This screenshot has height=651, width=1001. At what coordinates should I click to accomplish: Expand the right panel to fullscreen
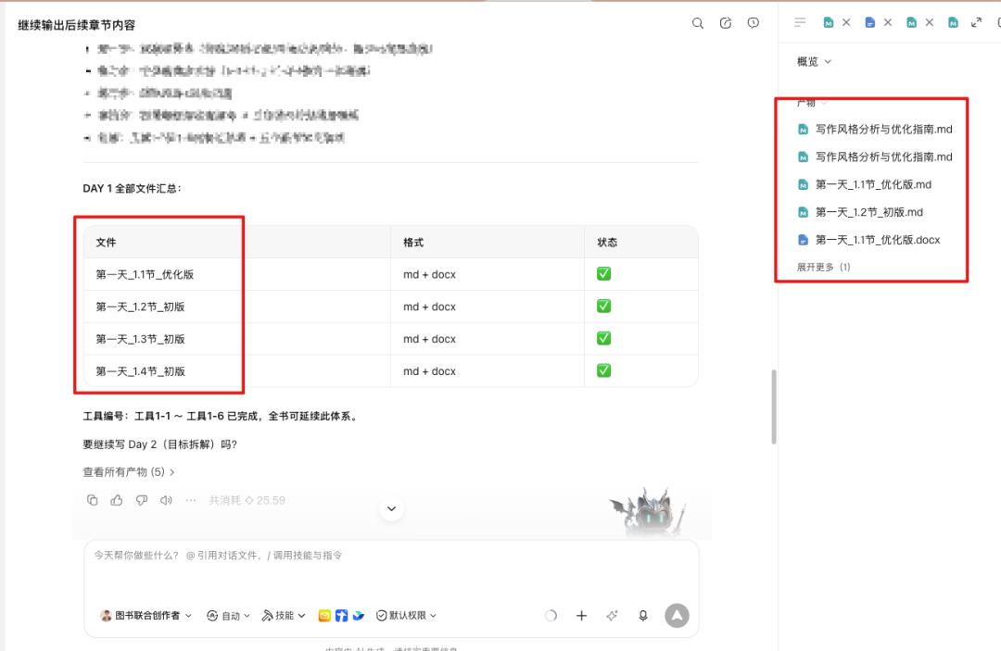coord(976,23)
